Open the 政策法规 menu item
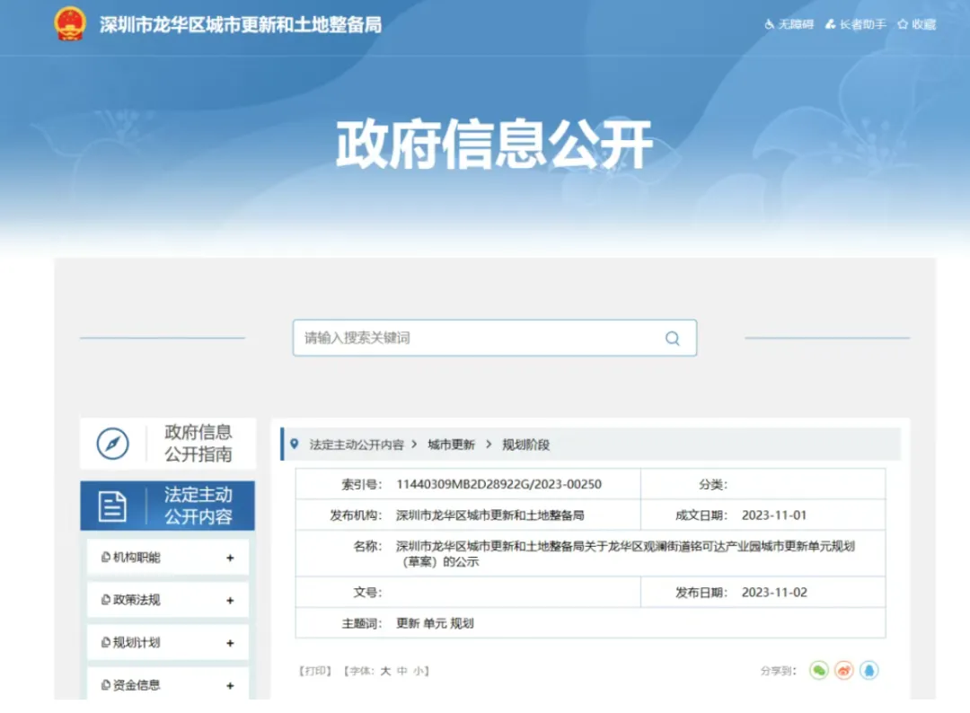Image resolution: width=970 pixels, height=713 pixels. 168,600
